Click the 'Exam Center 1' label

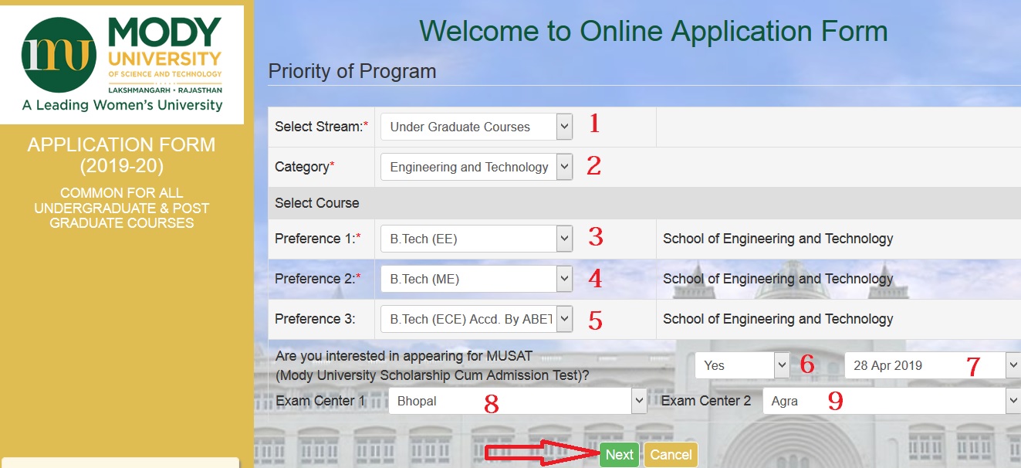pos(320,401)
